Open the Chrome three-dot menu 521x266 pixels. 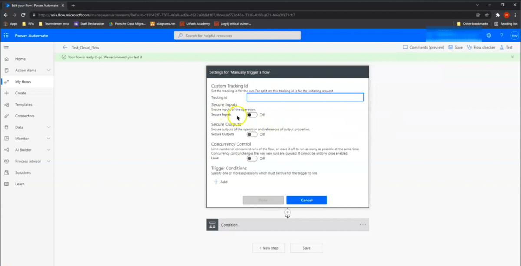point(515,15)
